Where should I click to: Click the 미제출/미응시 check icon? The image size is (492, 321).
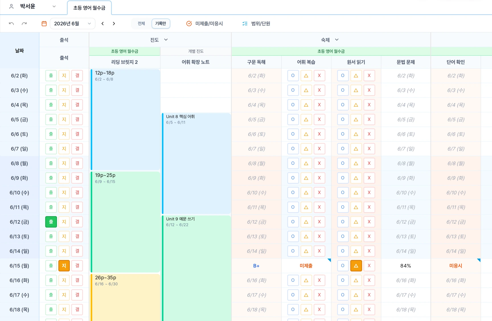[189, 23]
